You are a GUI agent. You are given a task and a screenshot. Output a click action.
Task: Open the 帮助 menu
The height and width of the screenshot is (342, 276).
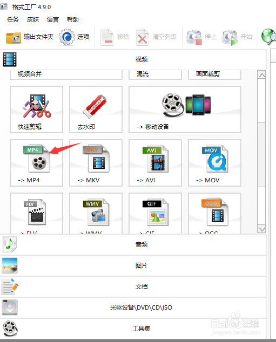[73, 19]
